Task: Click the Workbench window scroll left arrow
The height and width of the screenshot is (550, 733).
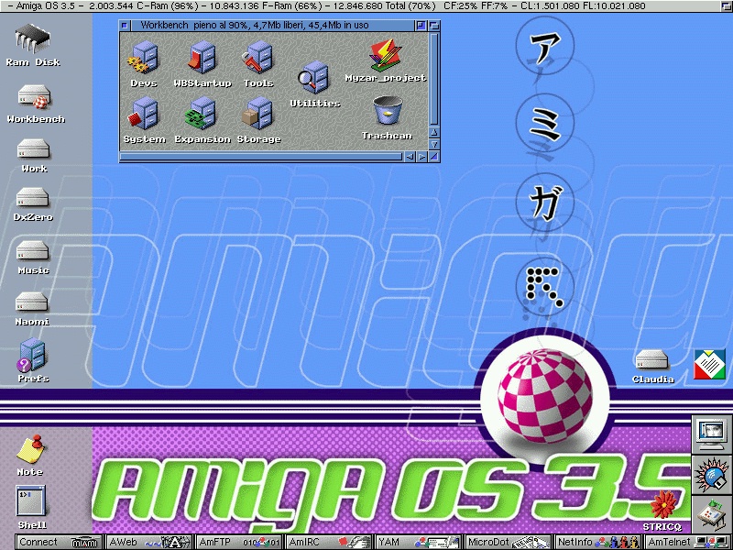Action: [x=410, y=157]
